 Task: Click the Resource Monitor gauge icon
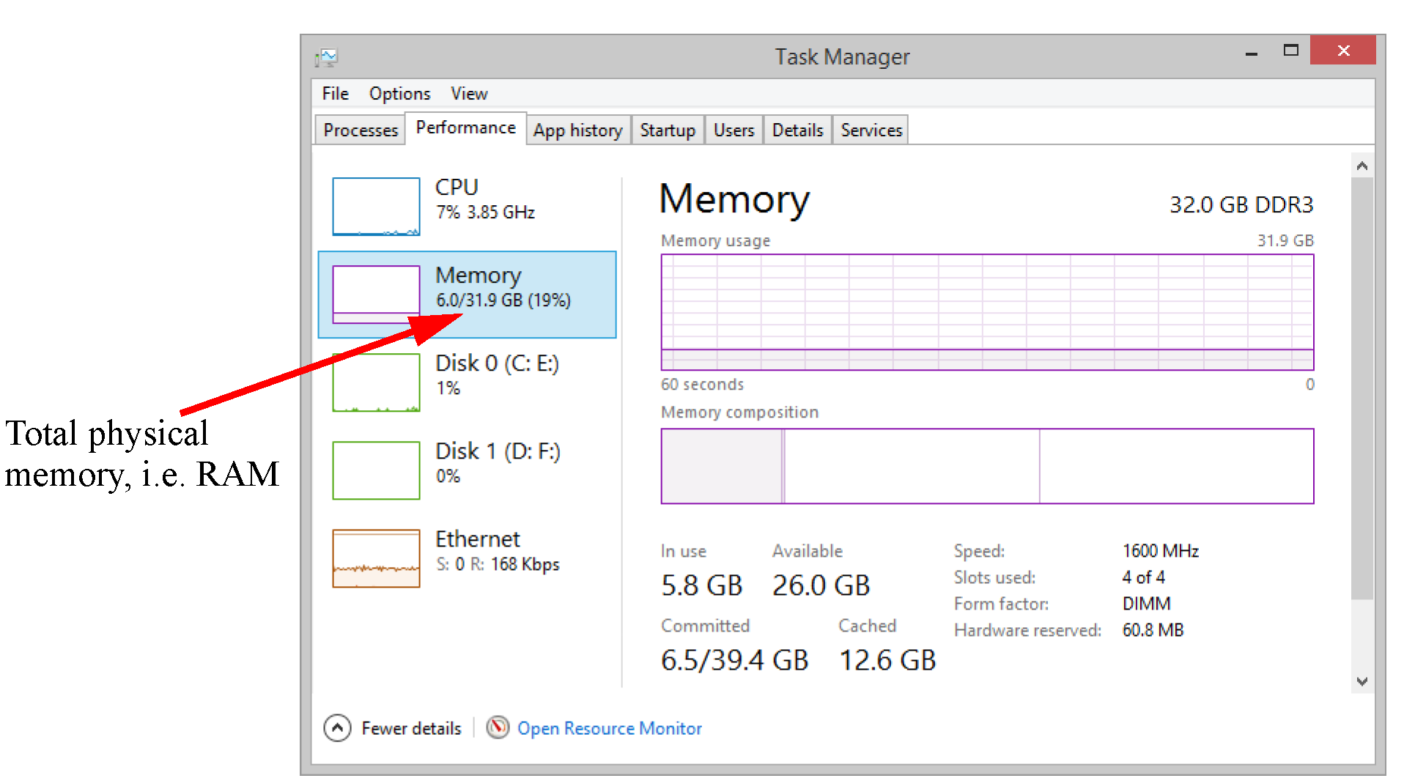point(498,728)
